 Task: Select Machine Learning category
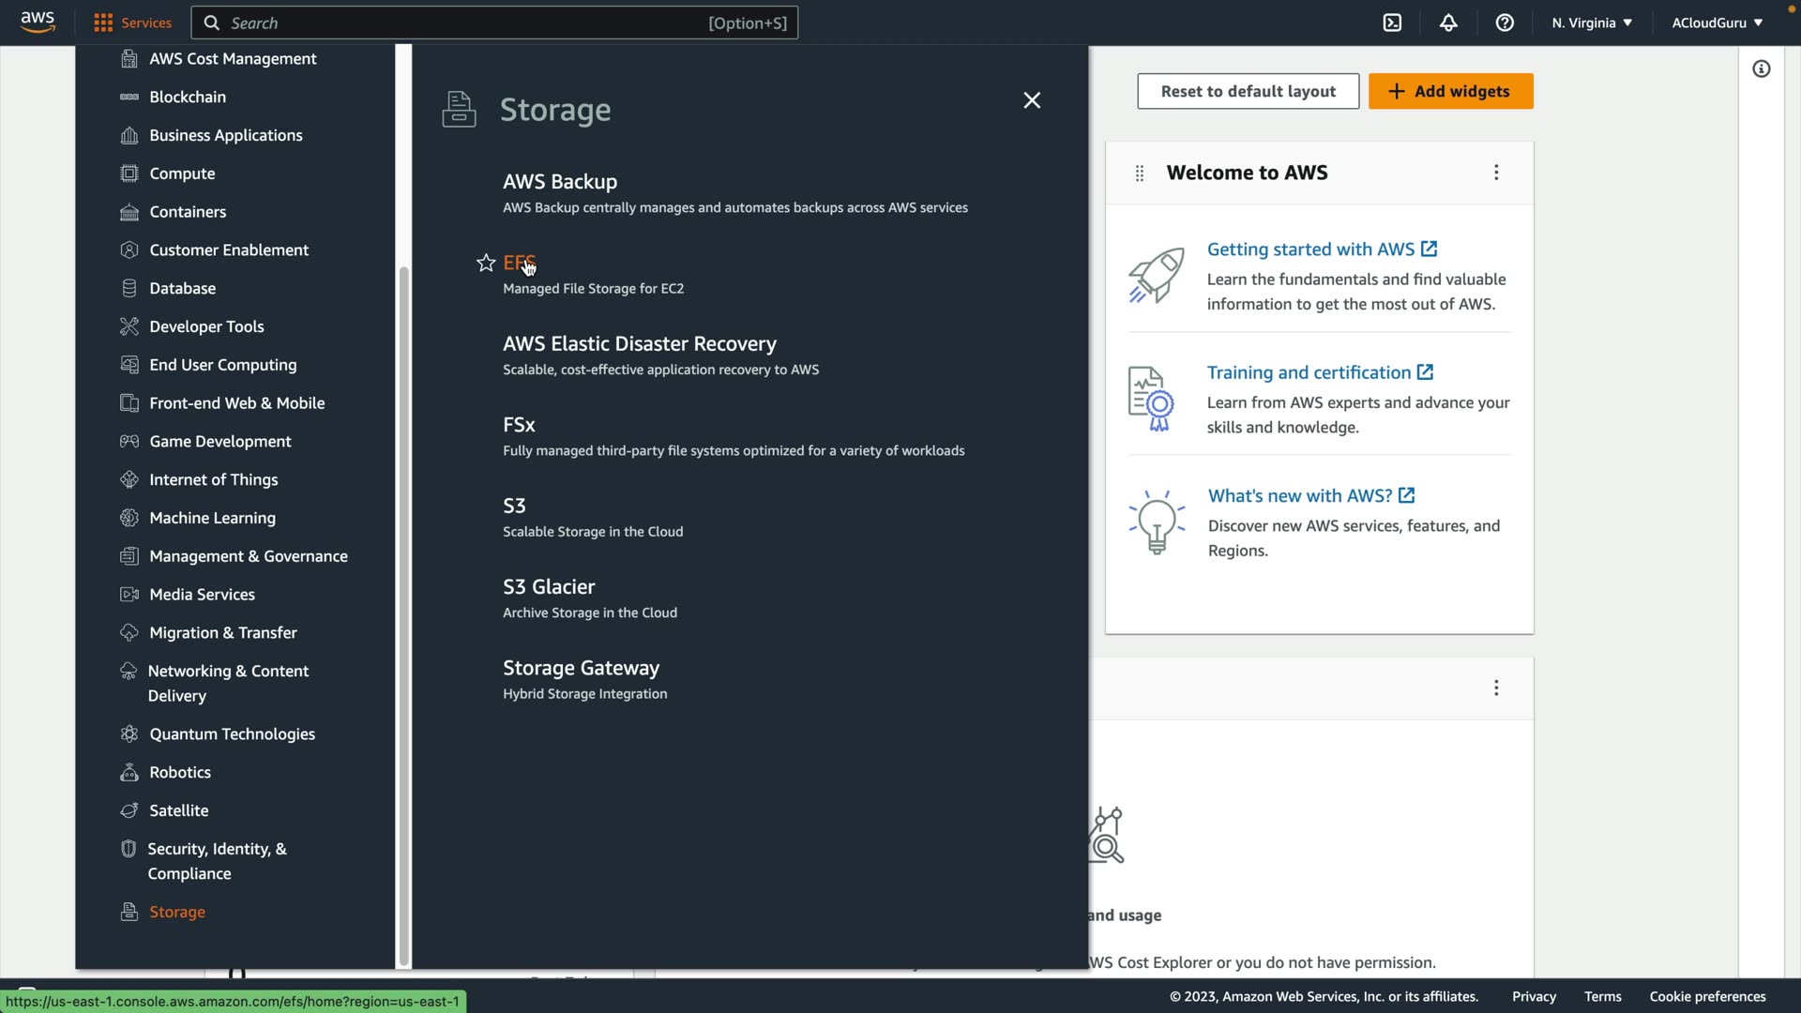[x=212, y=518]
